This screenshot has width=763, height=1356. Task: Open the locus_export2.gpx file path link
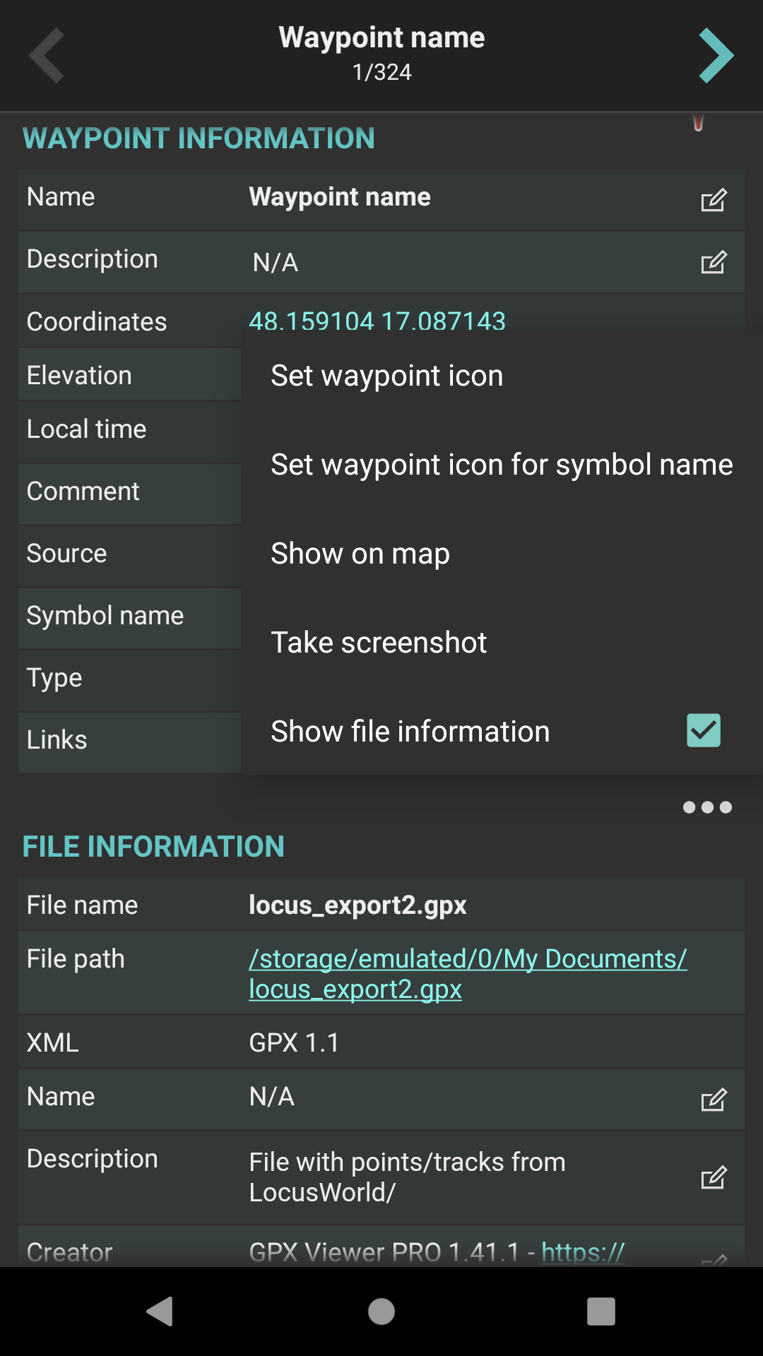point(467,974)
